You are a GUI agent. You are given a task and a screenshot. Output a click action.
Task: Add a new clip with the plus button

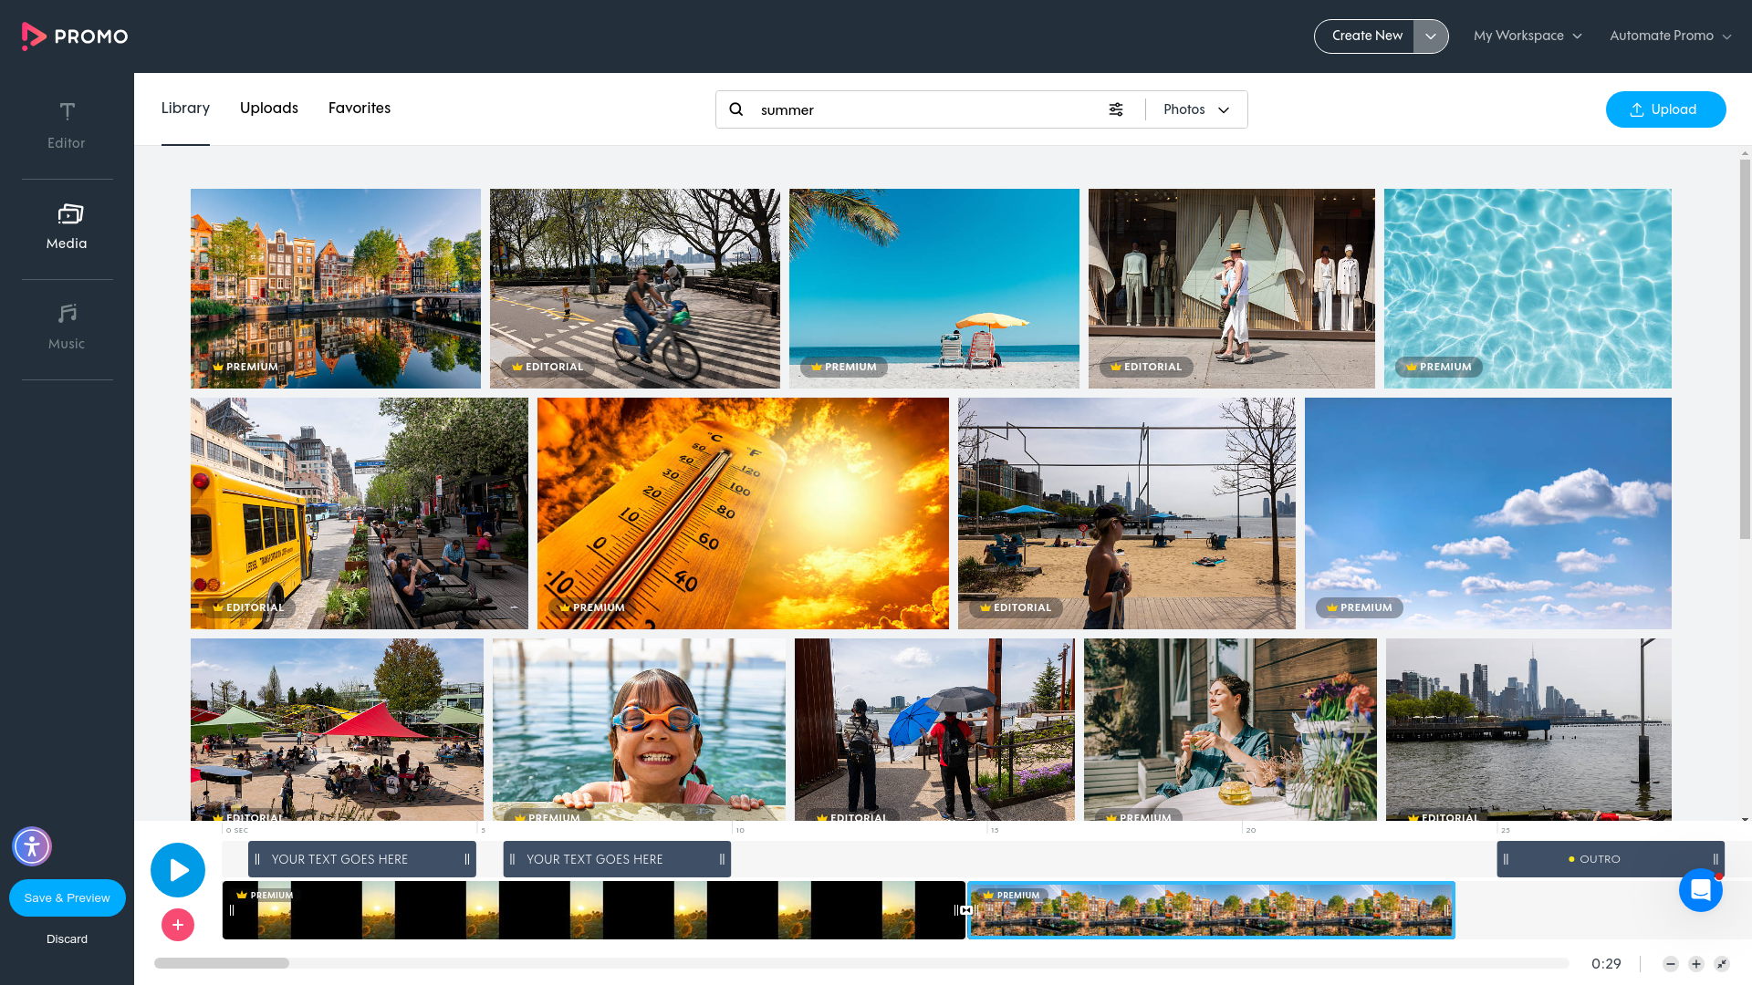click(x=178, y=925)
